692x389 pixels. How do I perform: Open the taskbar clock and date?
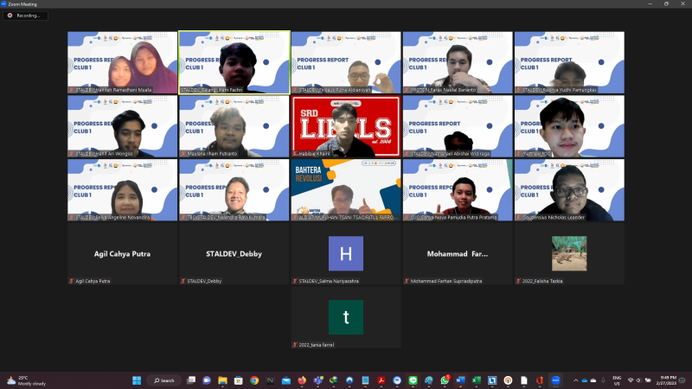(x=666, y=380)
